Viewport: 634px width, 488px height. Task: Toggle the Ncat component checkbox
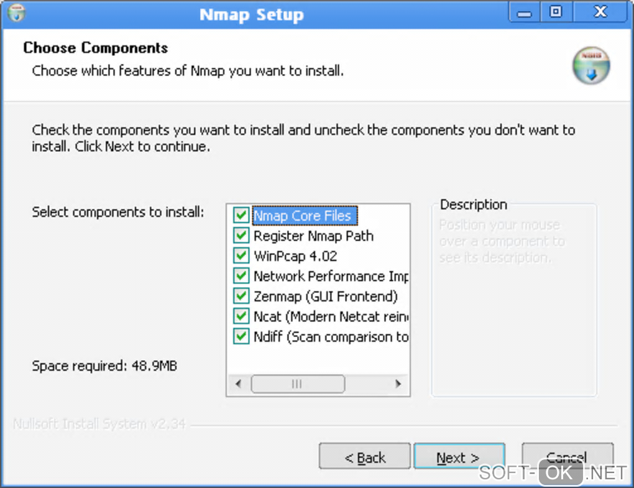[x=241, y=316]
